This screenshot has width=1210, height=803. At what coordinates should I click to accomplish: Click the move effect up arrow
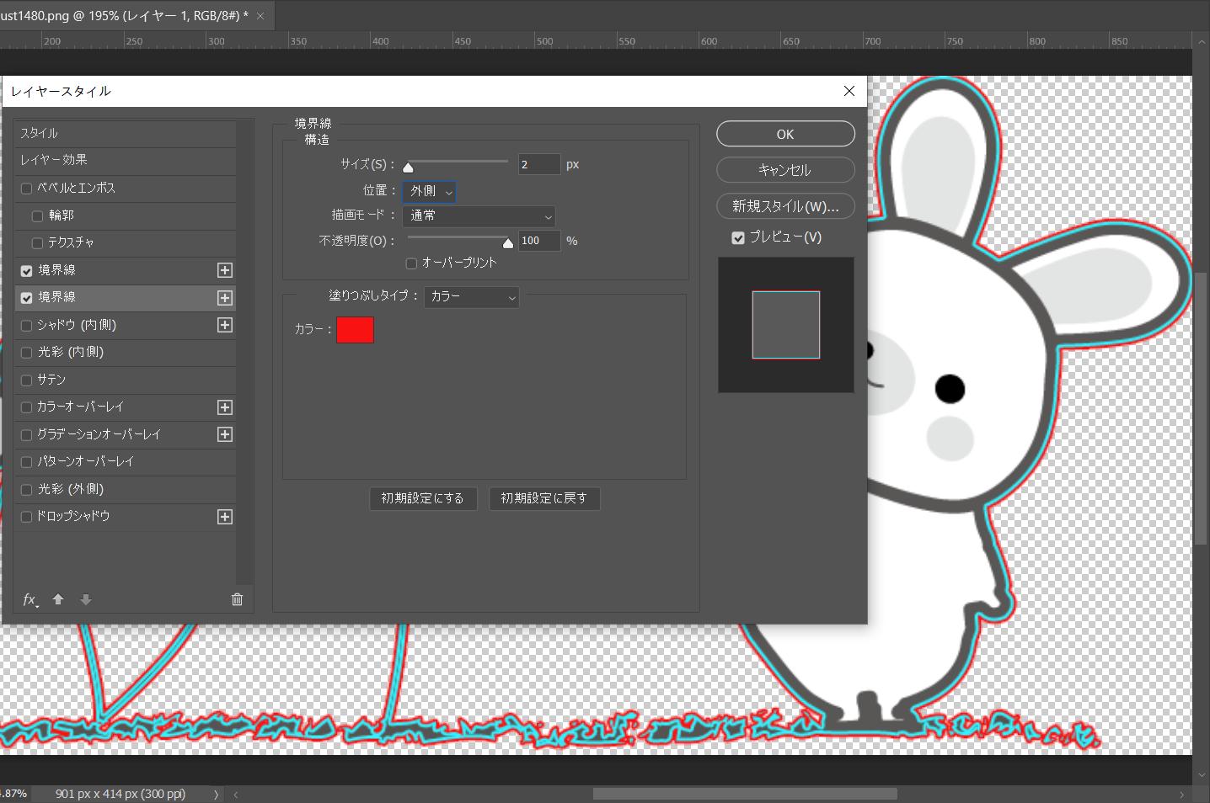pyautogui.click(x=58, y=599)
